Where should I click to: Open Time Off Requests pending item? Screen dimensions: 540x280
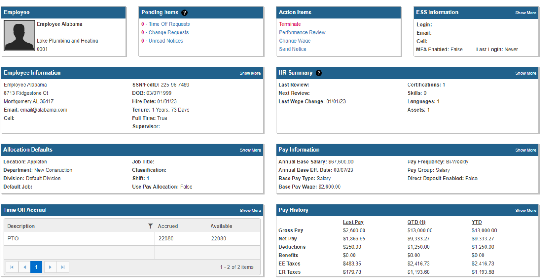(x=169, y=24)
